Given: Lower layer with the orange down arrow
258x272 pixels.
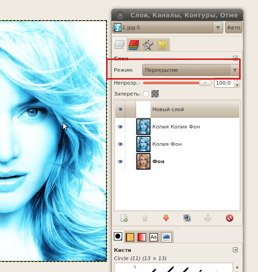Looking at the screenshot, I should [166, 218].
